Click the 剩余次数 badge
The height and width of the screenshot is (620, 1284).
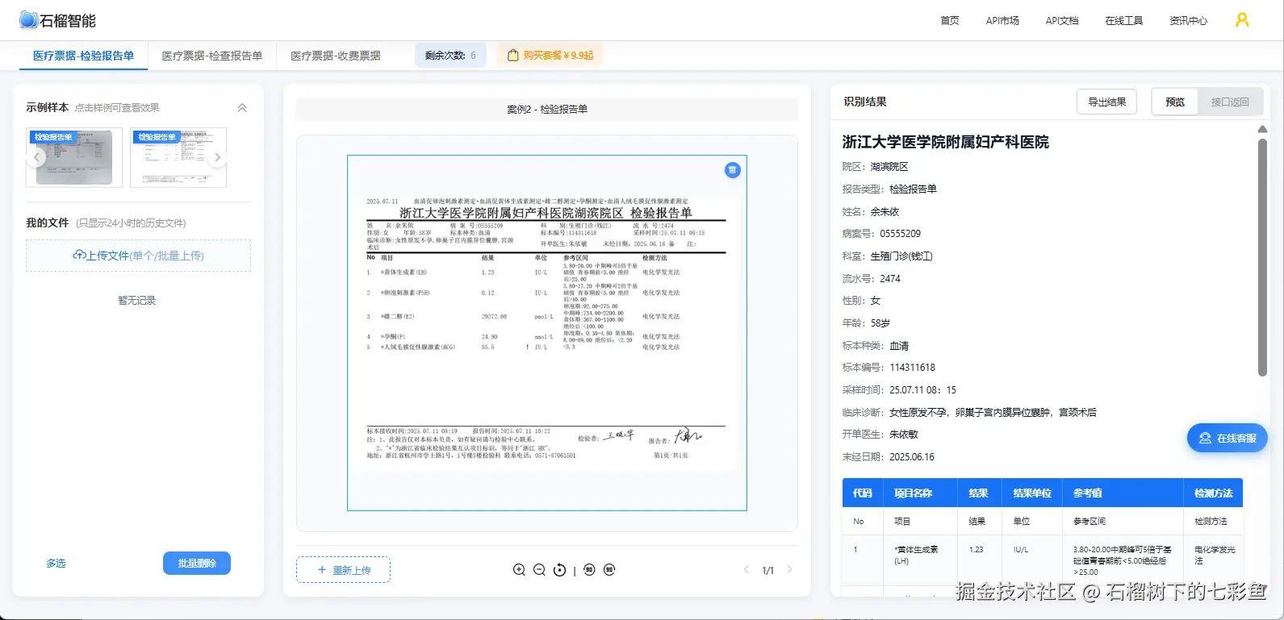450,56
